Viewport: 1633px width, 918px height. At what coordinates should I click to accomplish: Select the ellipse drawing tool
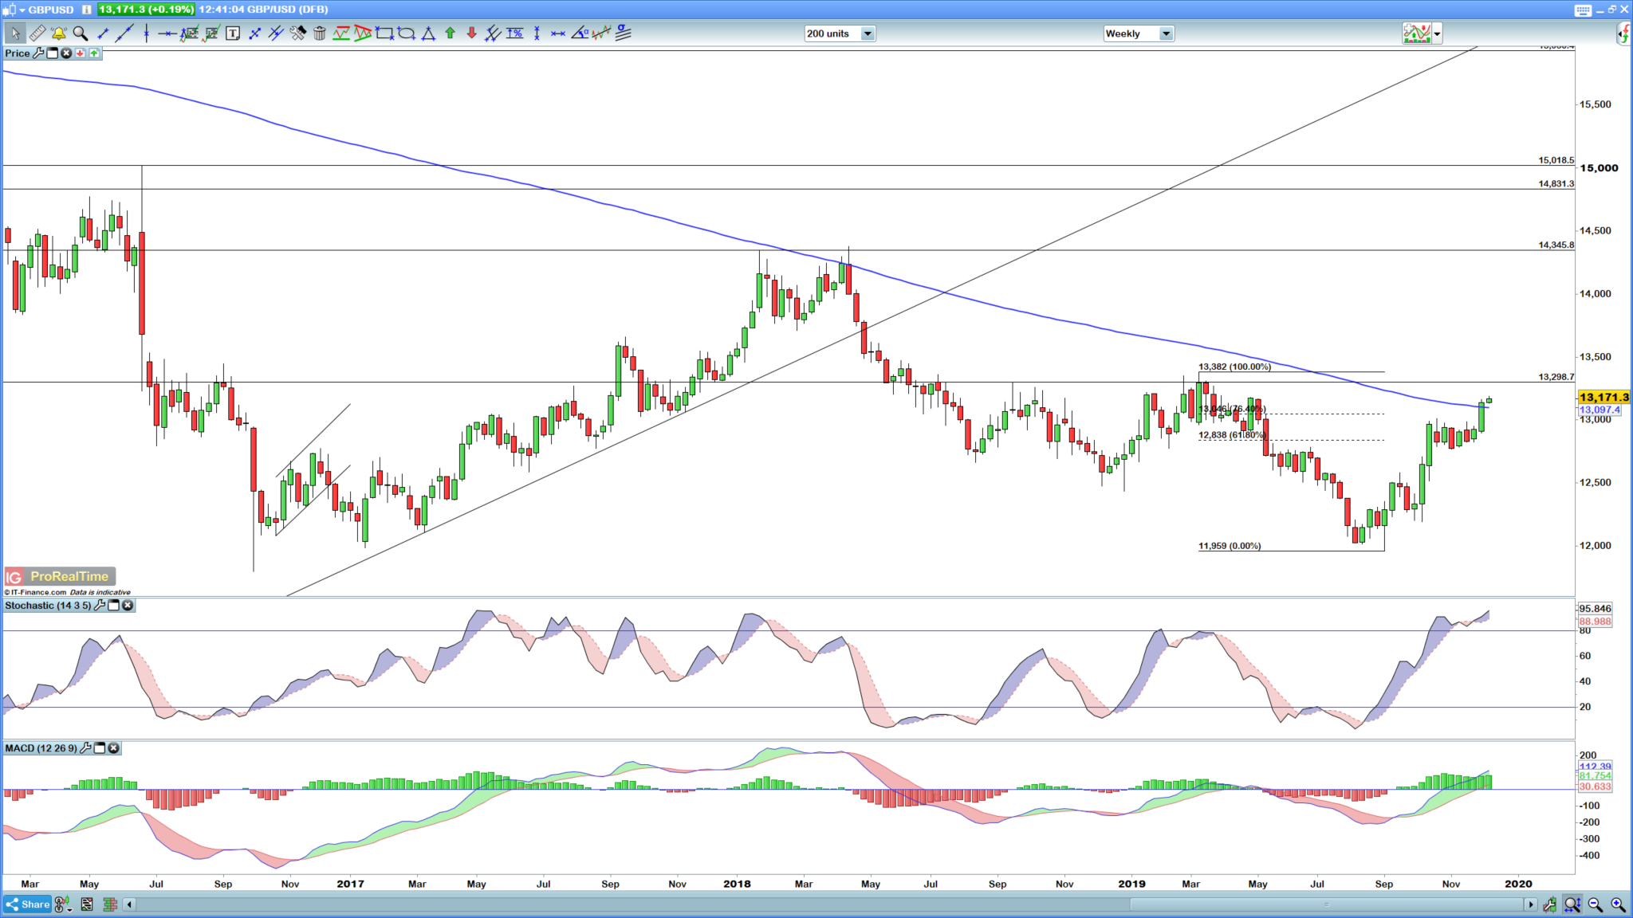tap(406, 33)
